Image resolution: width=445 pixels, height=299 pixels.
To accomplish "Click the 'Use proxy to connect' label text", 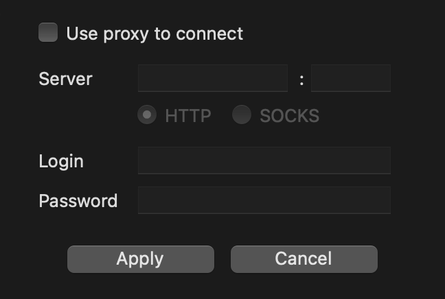I will click(155, 34).
